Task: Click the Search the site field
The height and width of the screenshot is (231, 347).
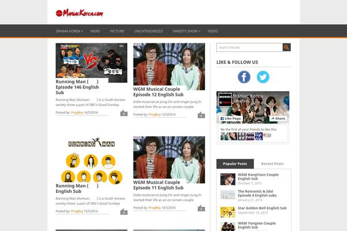Action: click(x=249, y=47)
